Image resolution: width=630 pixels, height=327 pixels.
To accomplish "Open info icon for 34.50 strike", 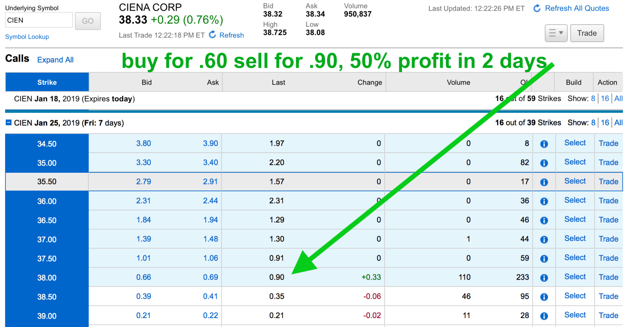I will click(544, 144).
